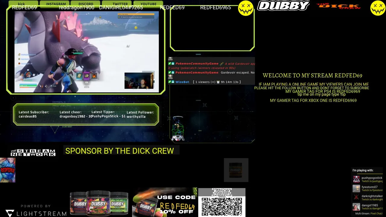Select the scroll item in game hotbar
The height and width of the screenshot is (217, 386).
tap(79, 76)
